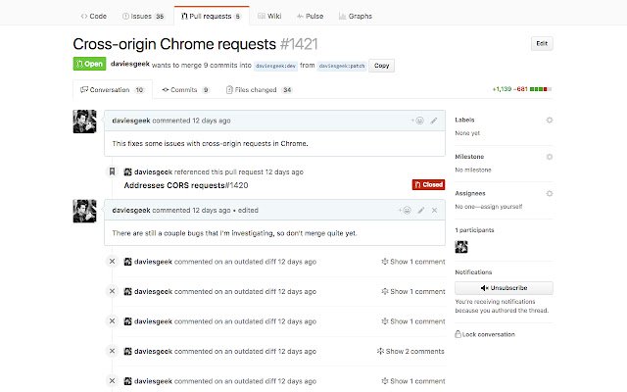Select the Commits tab
Viewport: 627px width, 392px height.
pos(185,89)
